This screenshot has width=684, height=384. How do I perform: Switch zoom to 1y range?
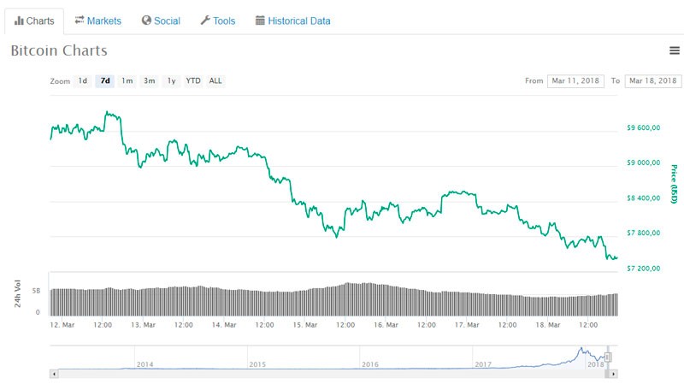172,81
